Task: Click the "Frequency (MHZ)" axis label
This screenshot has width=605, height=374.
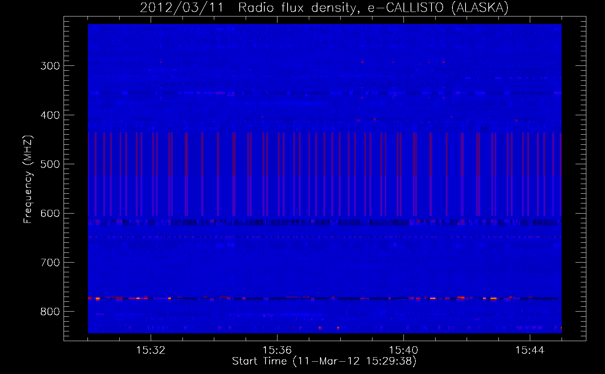Action: click(x=28, y=180)
